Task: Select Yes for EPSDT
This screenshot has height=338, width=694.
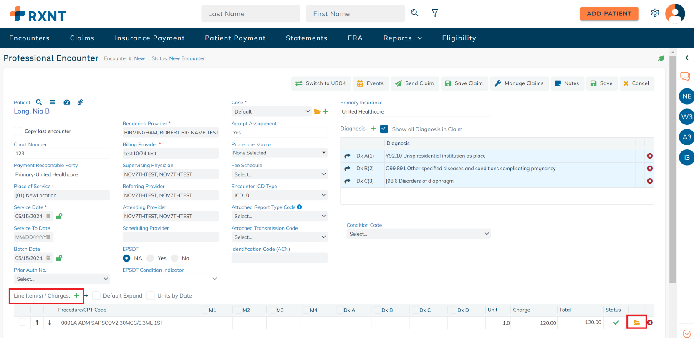Action: pyautogui.click(x=151, y=258)
